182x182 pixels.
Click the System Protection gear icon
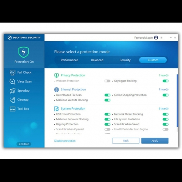[x=56, y=109]
